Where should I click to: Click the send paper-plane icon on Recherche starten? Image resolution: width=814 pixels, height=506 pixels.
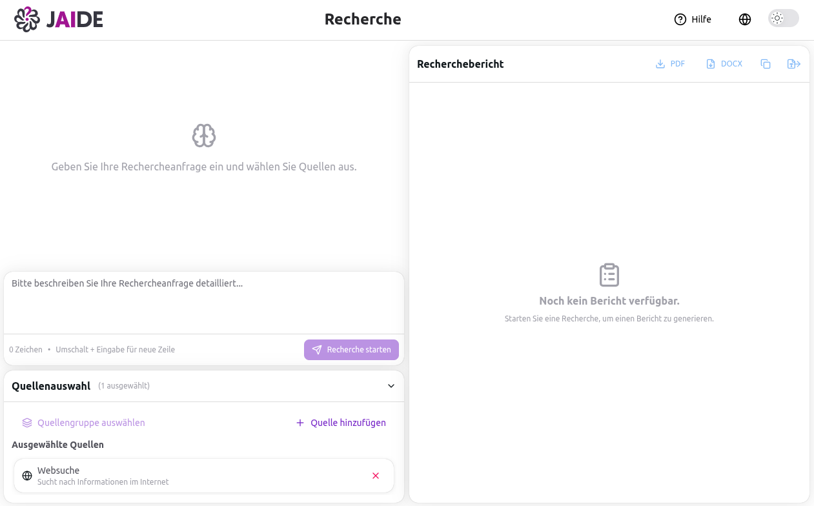pyautogui.click(x=317, y=349)
